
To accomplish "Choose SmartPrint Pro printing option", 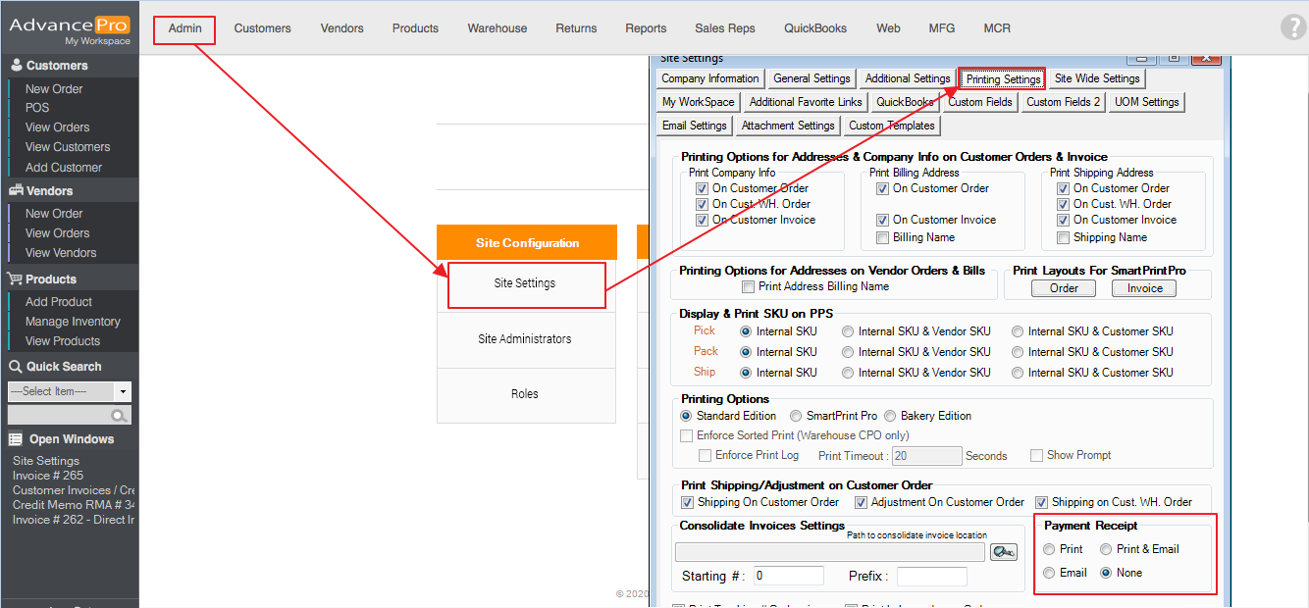I will [796, 416].
